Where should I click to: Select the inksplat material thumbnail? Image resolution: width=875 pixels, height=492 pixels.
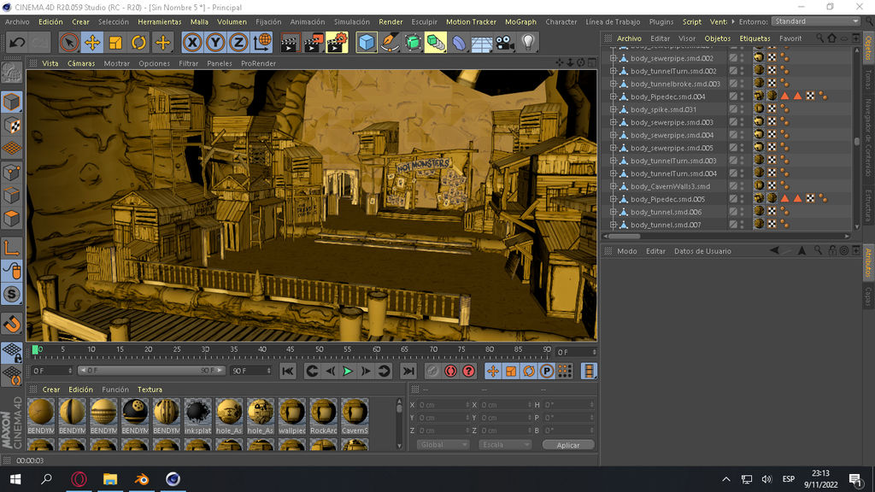coord(198,416)
